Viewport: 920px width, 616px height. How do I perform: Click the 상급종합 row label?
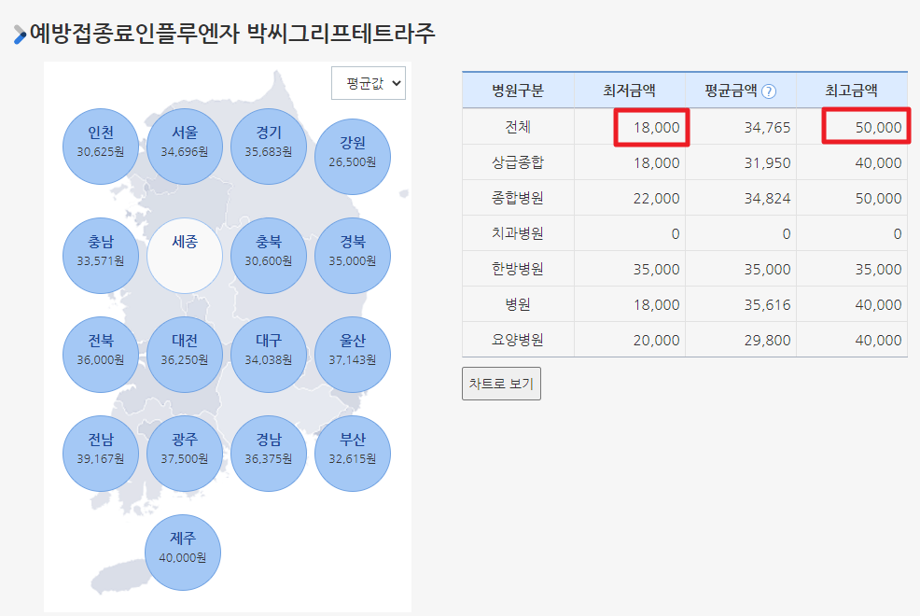point(518,162)
